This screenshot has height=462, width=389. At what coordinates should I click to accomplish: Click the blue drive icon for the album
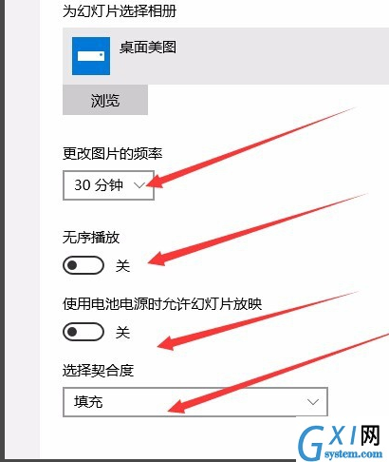point(91,56)
